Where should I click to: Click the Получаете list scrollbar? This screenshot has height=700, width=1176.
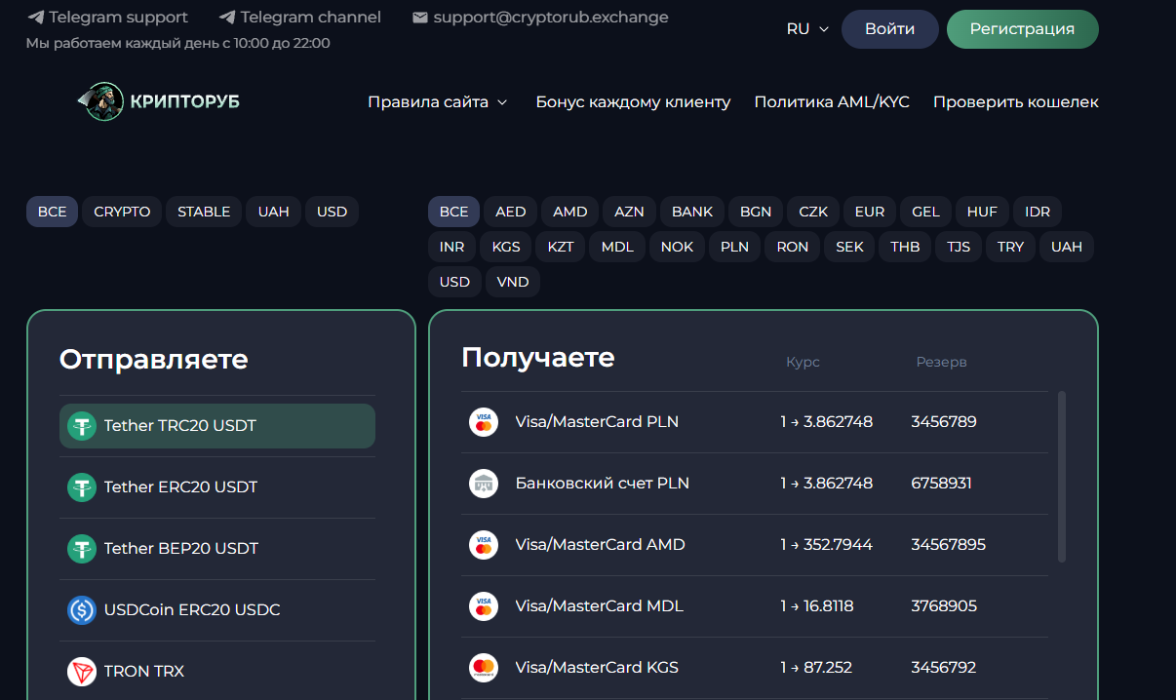pos(1062,476)
